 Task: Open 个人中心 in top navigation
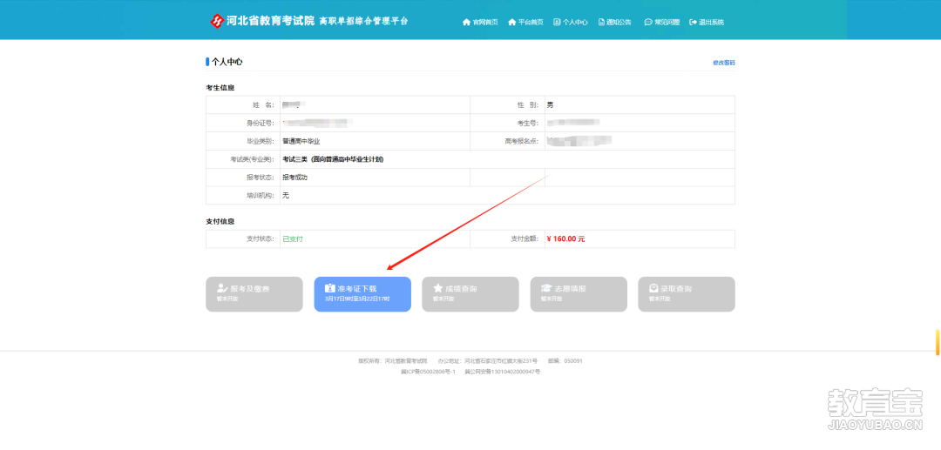point(575,22)
